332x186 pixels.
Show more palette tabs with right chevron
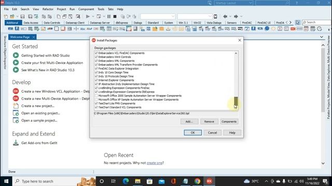[290, 22]
